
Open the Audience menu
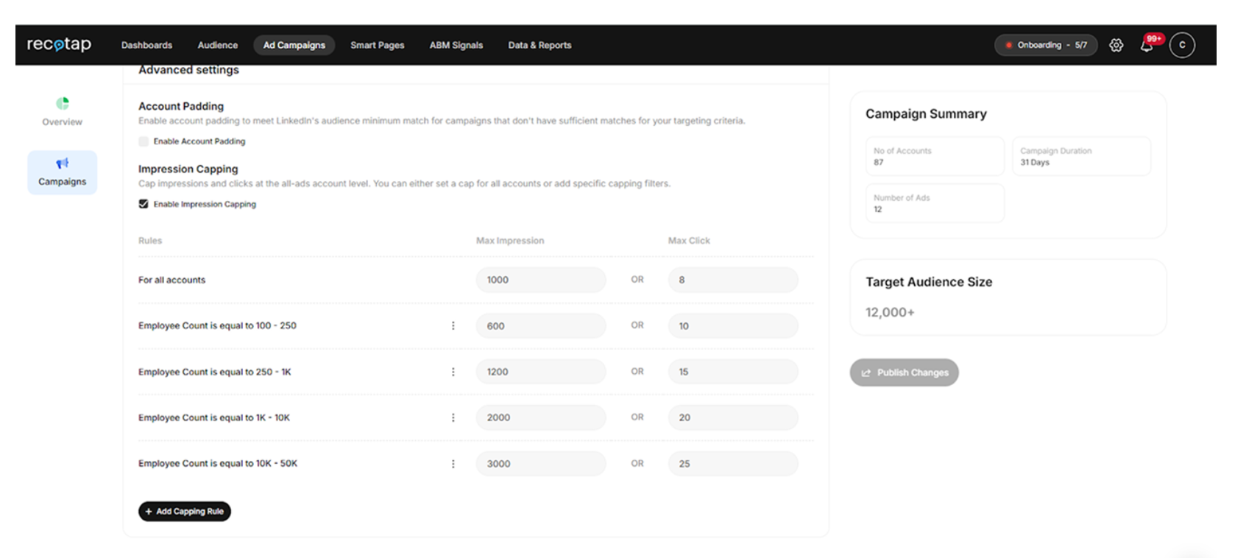[218, 45]
